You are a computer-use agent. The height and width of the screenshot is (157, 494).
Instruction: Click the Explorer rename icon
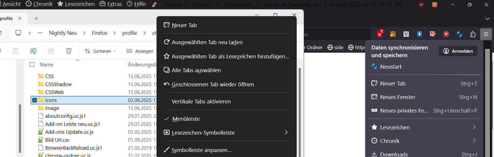[33, 51]
